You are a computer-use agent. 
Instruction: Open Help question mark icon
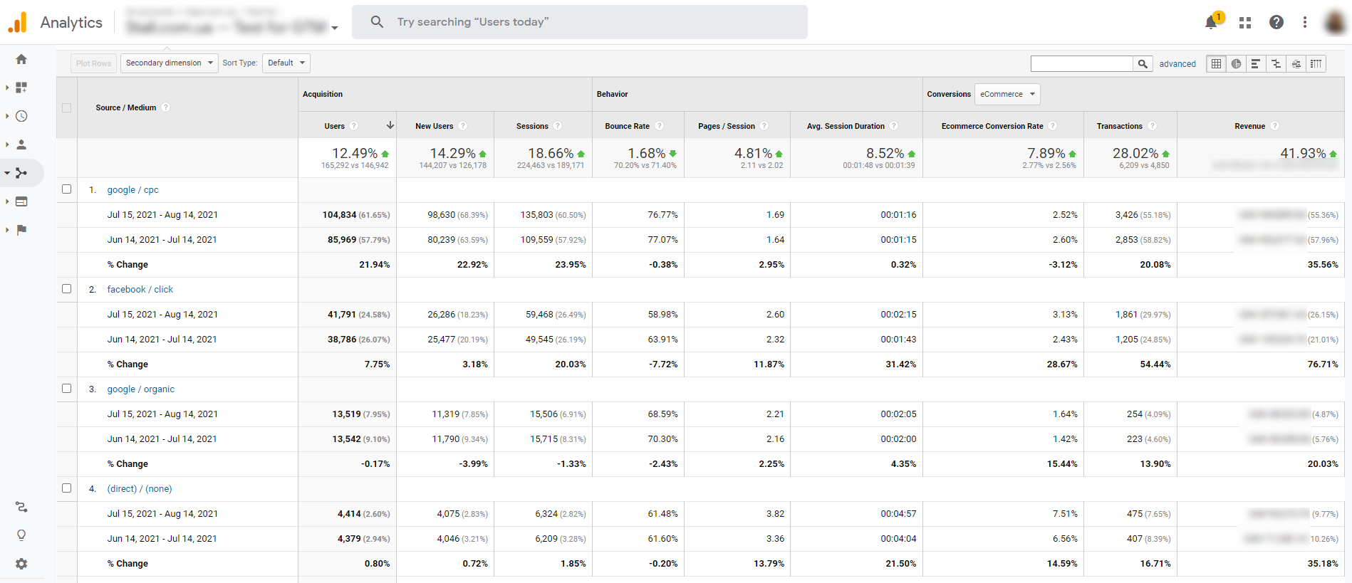[1276, 22]
